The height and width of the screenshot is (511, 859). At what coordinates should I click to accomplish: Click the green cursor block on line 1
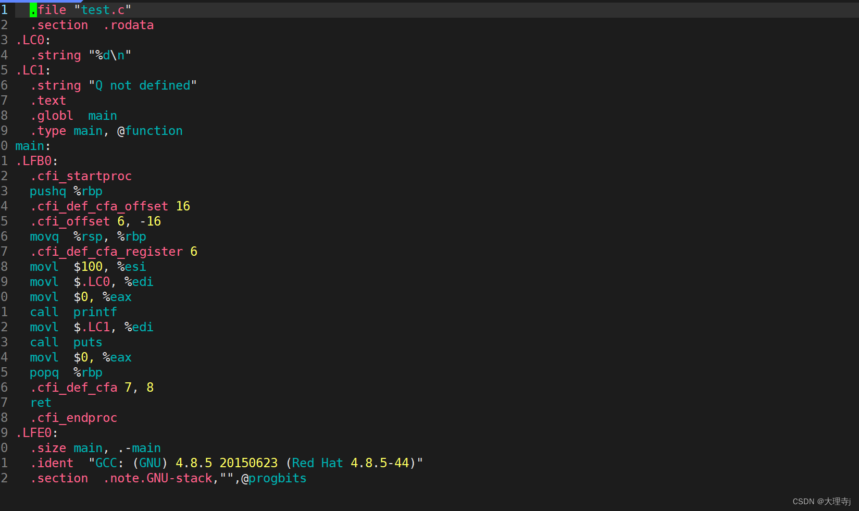click(x=33, y=10)
